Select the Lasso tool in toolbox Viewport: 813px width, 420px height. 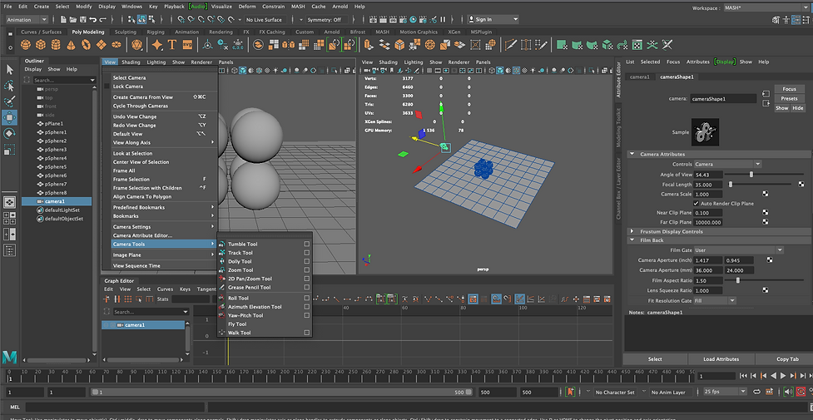(x=9, y=86)
